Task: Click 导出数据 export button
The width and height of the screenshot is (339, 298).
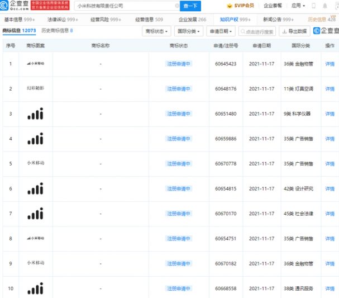Action: [x=294, y=31]
